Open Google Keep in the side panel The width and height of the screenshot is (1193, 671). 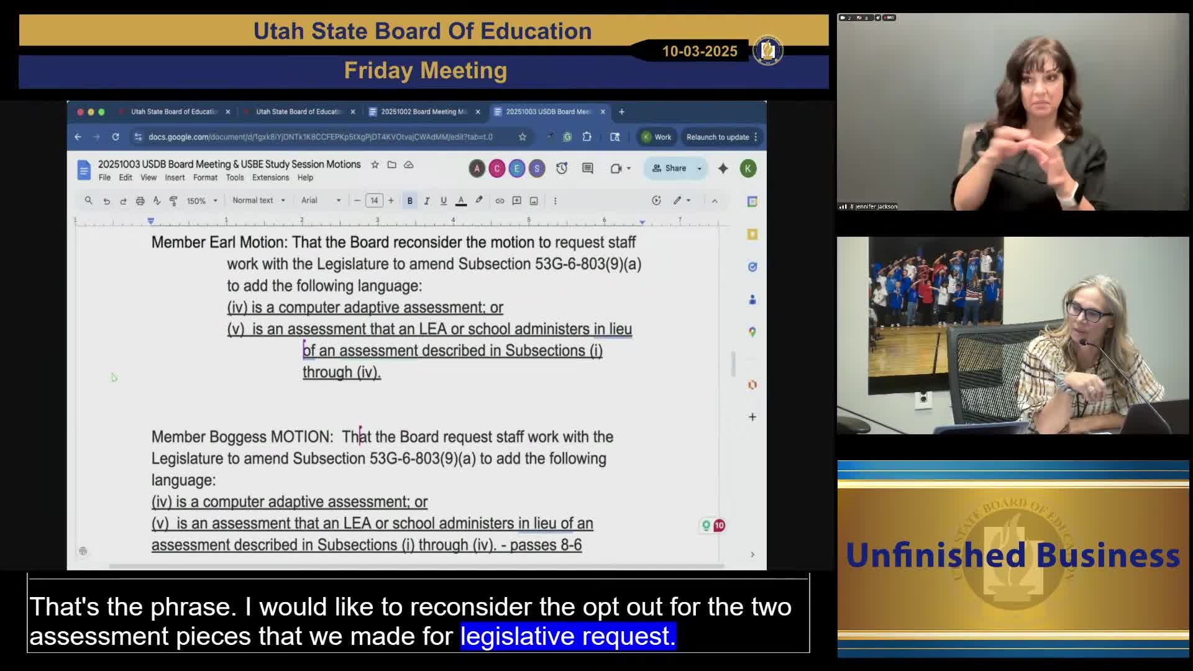pos(752,234)
